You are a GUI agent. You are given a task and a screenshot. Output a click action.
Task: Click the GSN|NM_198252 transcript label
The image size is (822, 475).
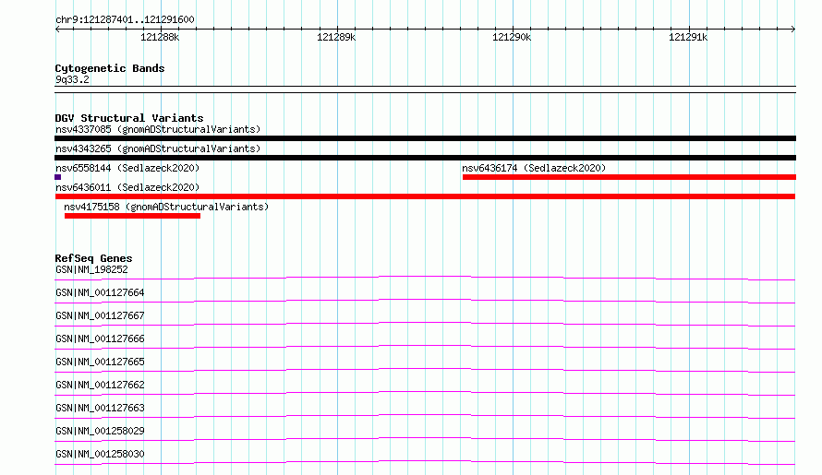(x=91, y=269)
